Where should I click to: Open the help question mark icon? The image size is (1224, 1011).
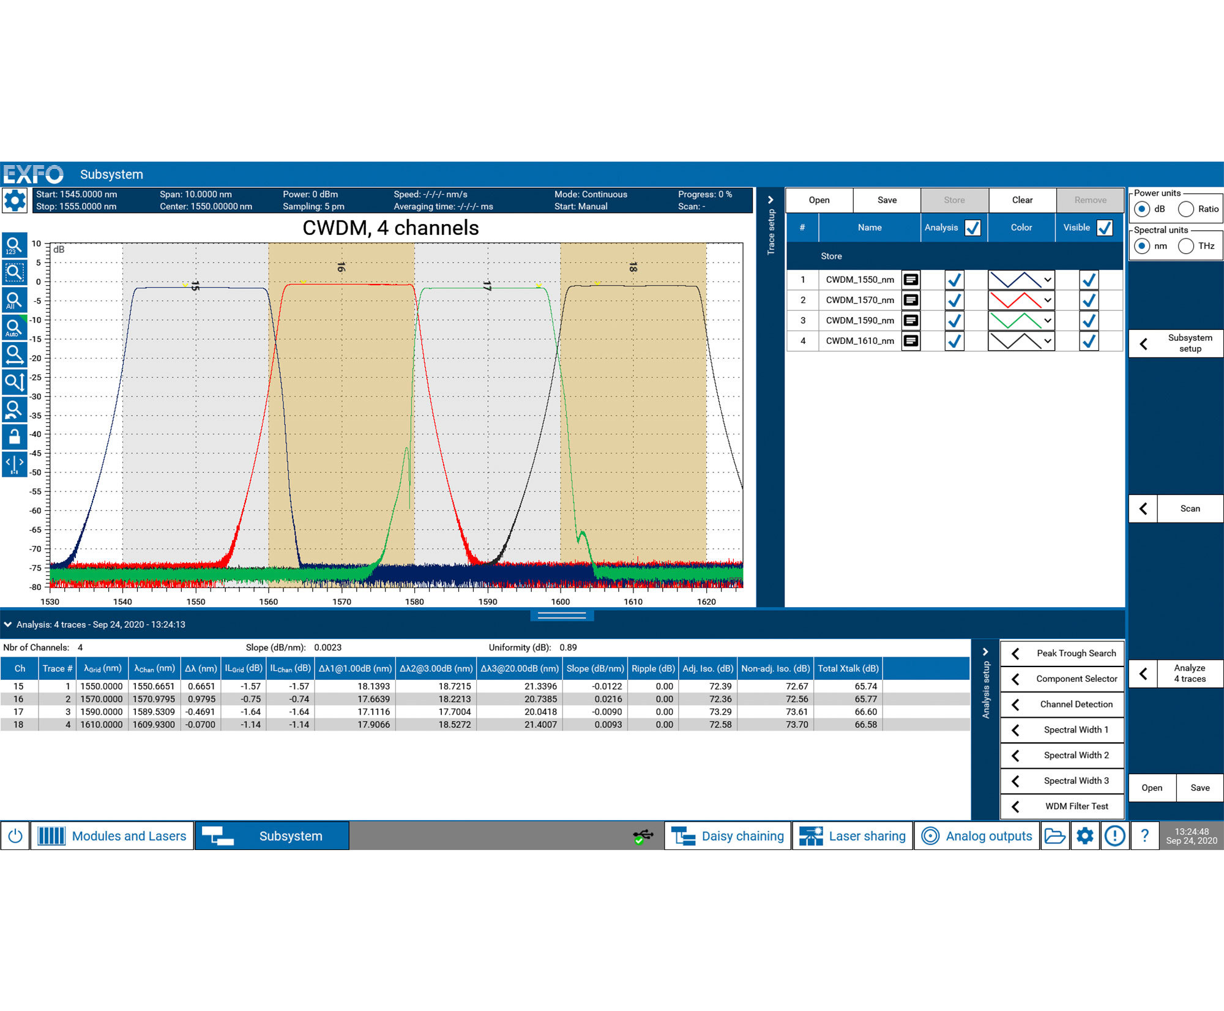(x=1144, y=835)
